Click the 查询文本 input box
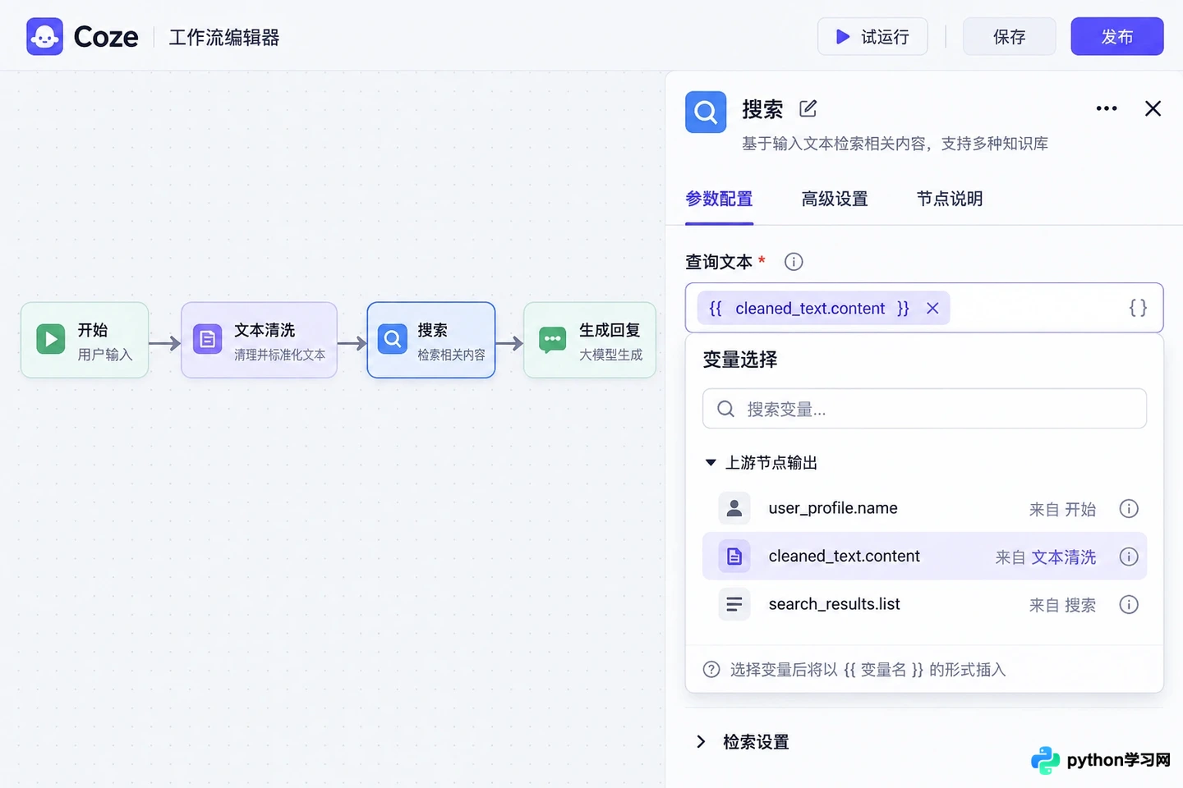This screenshot has height=788, width=1183. [x=924, y=308]
